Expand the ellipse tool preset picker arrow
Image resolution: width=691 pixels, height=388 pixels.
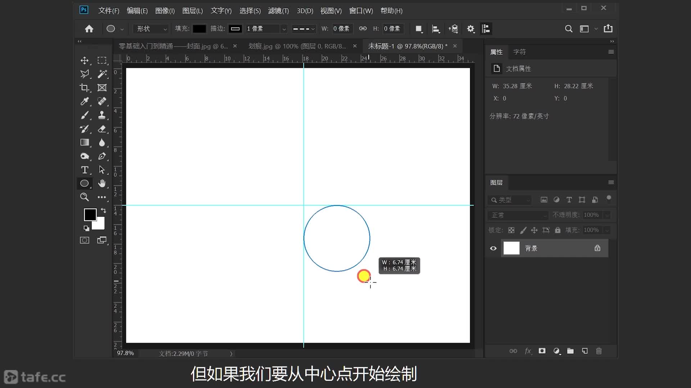122,29
